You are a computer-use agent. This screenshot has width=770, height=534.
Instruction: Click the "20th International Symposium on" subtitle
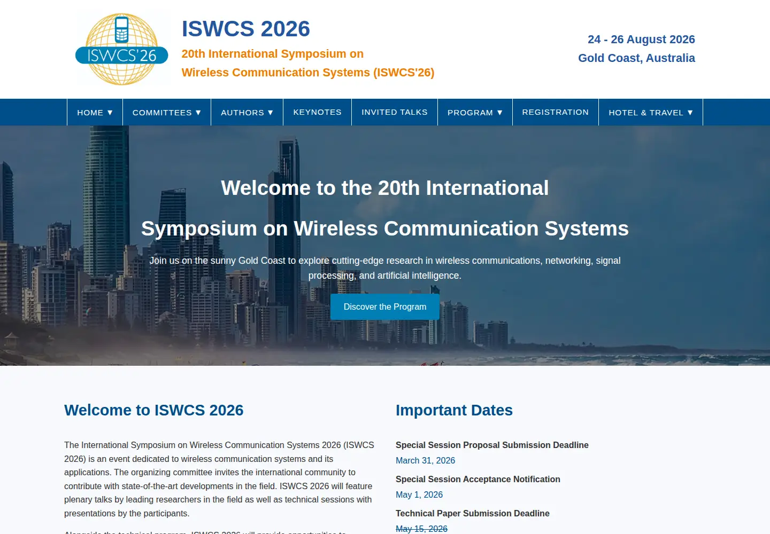273,54
